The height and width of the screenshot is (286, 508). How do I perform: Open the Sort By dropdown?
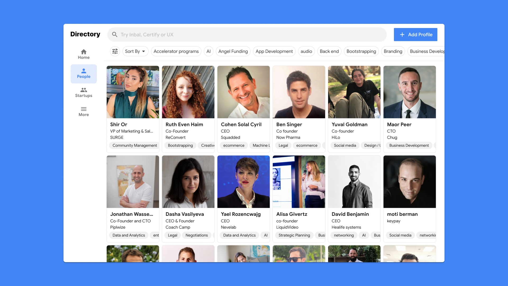coord(135,51)
